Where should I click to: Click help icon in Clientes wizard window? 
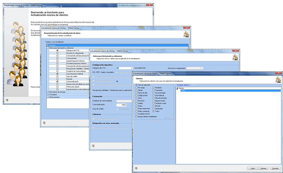136,168
